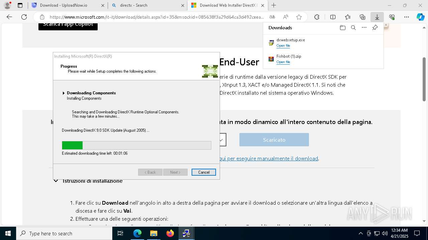Close the DirectX download tab
Viewport: 428px width, 240px height.
262,5
